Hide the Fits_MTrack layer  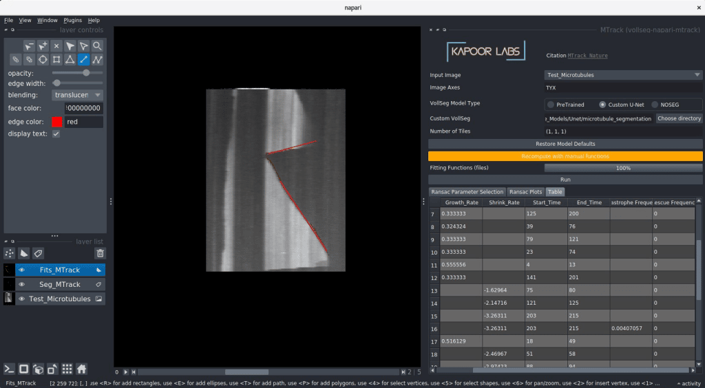[21, 270]
